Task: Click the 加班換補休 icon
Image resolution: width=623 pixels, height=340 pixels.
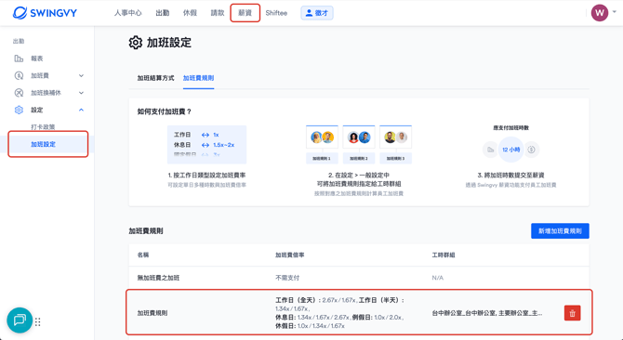Action: (x=19, y=93)
